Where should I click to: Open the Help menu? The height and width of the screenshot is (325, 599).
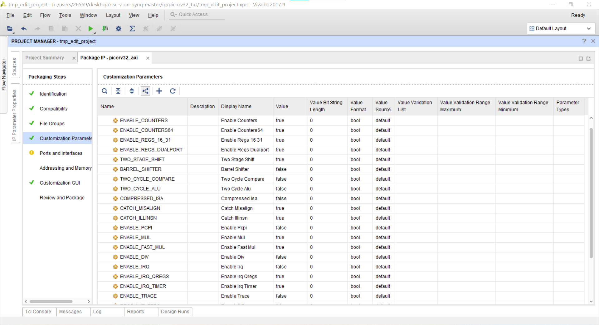coord(153,15)
